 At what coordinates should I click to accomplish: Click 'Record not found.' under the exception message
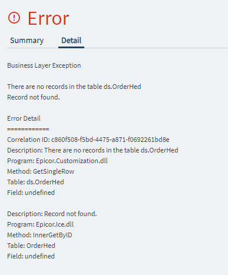click(x=34, y=97)
